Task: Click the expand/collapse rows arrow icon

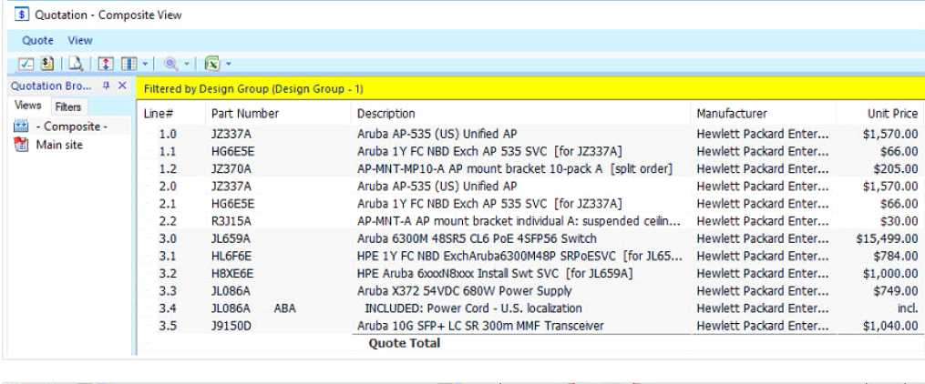Action: 106,64
